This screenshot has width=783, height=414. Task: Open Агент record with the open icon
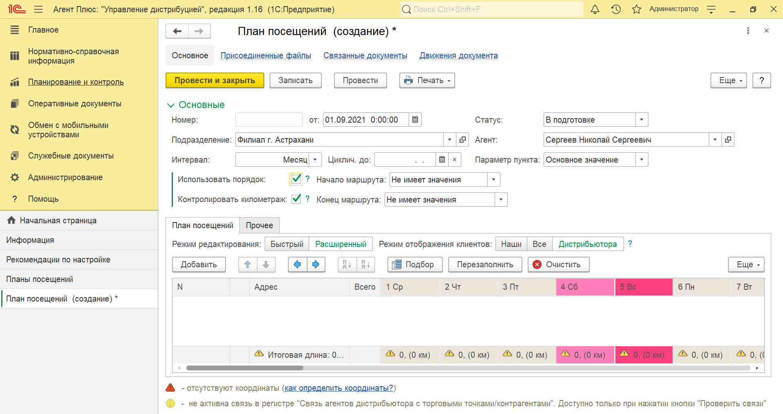pyautogui.click(x=728, y=140)
